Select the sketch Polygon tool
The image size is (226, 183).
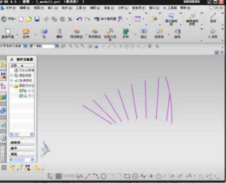pos(135,176)
